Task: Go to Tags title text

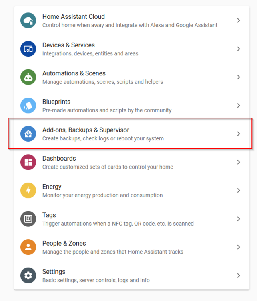Action: (x=49, y=215)
